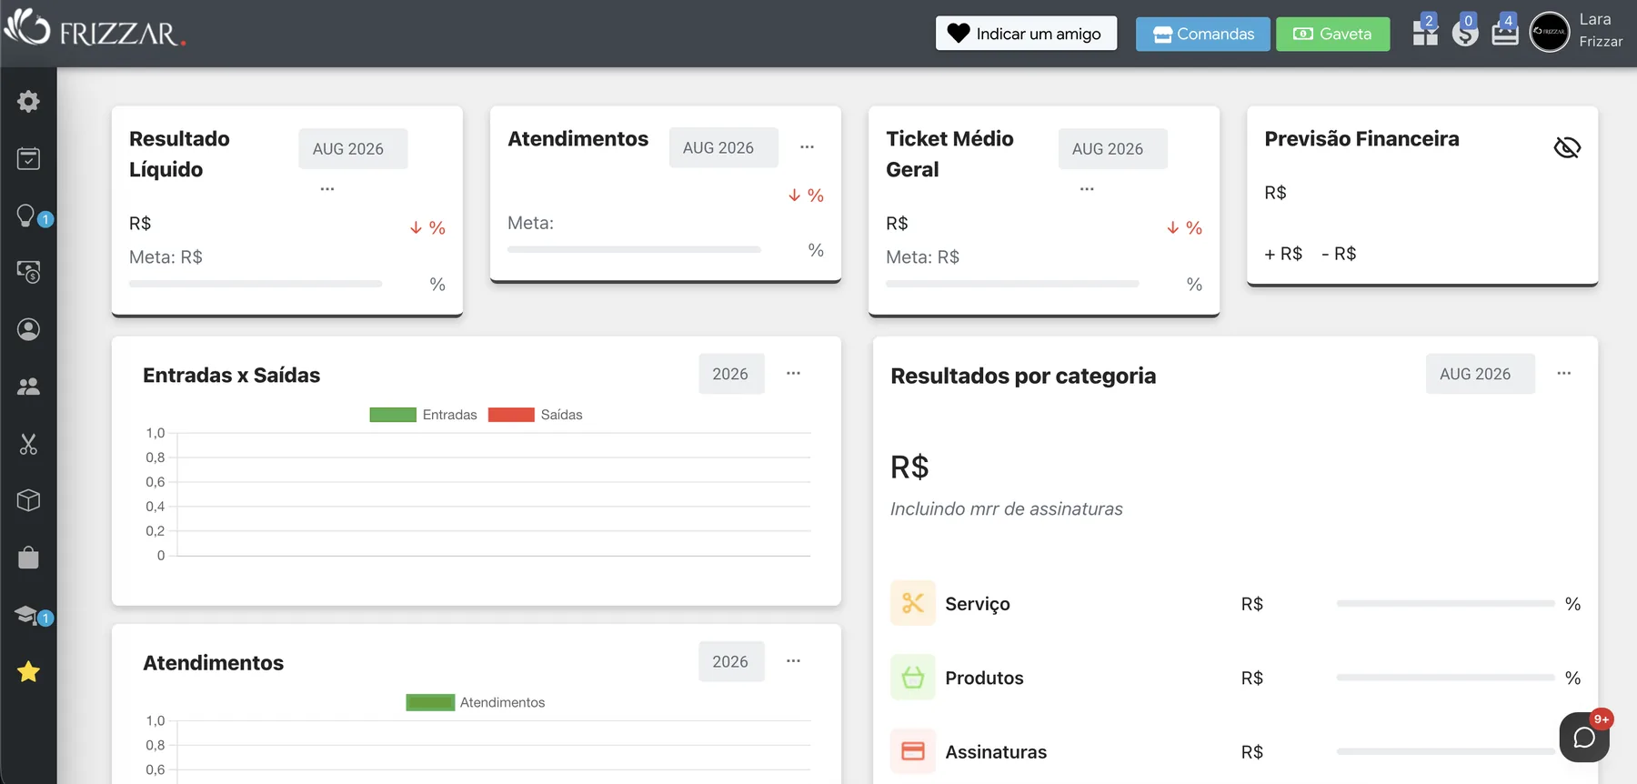Open the single-person profile sidebar icon
Image resolution: width=1637 pixels, height=784 pixels.
tap(28, 329)
